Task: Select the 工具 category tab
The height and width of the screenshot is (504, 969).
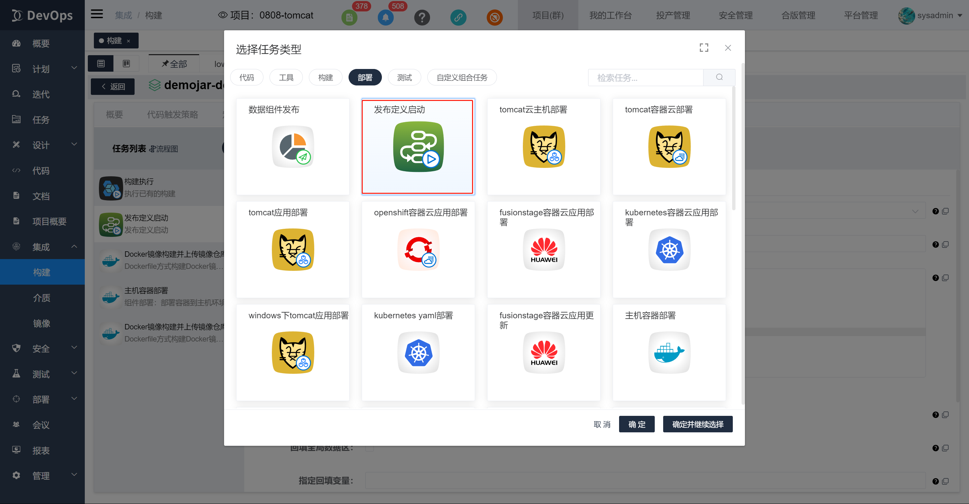Action: point(286,77)
